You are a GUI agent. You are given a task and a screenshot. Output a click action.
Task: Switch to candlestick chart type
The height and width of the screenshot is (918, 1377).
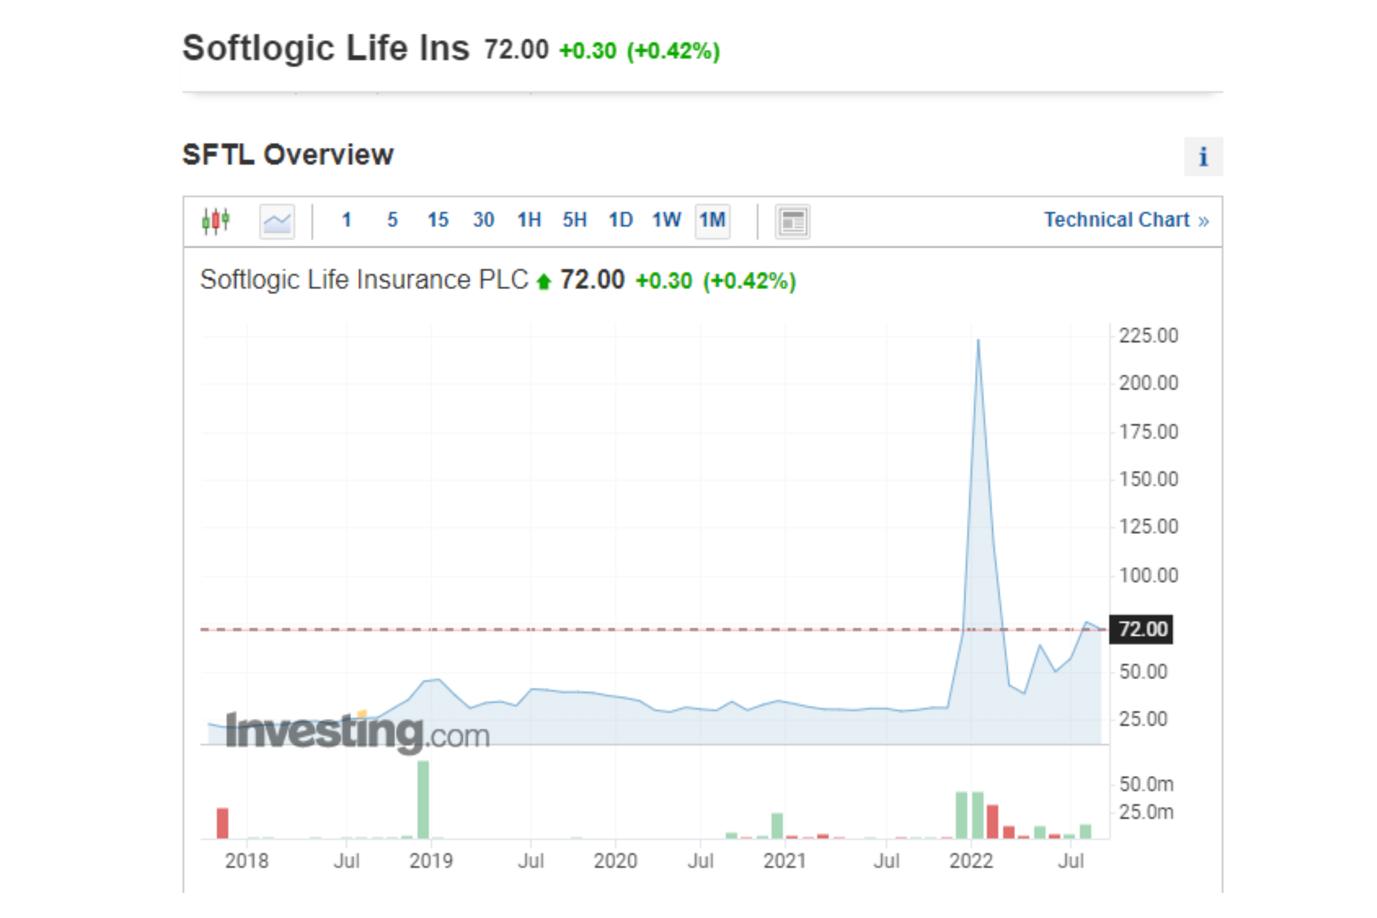pyautogui.click(x=215, y=221)
